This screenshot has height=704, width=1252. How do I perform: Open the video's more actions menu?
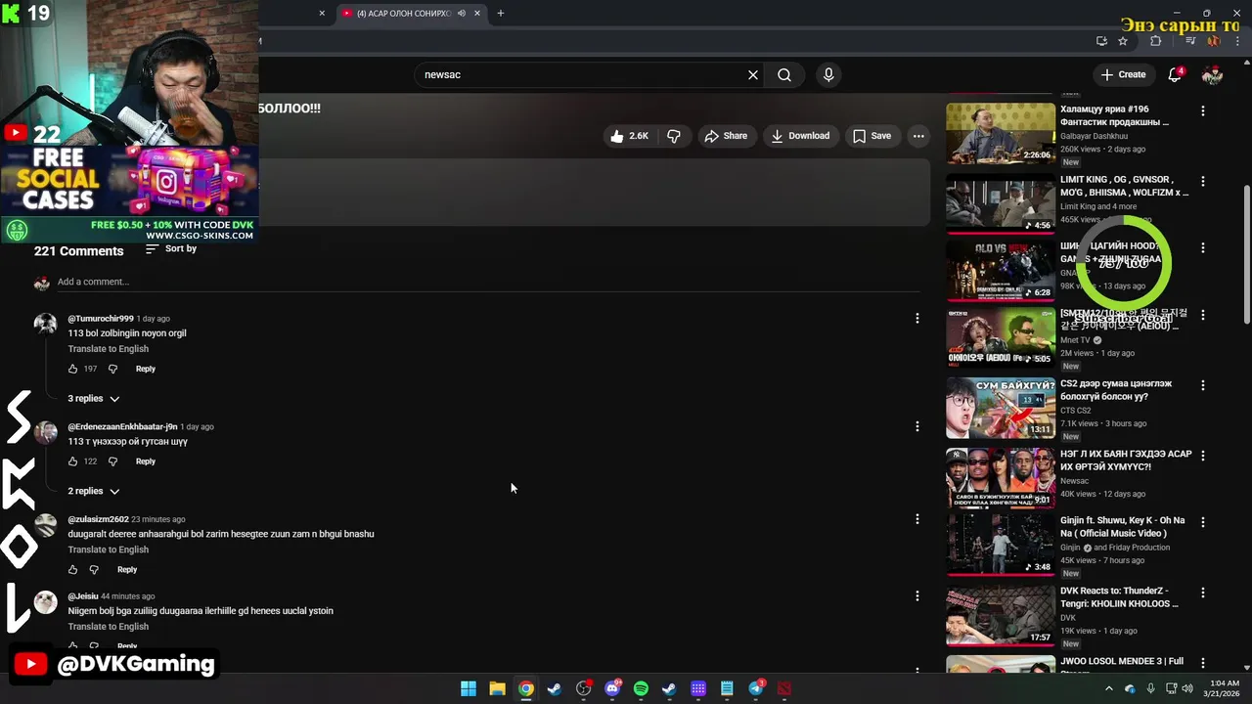point(918,136)
